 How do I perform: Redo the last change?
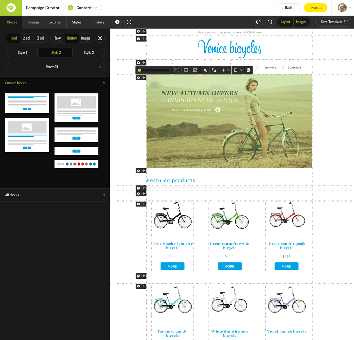(x=270, y=22)
